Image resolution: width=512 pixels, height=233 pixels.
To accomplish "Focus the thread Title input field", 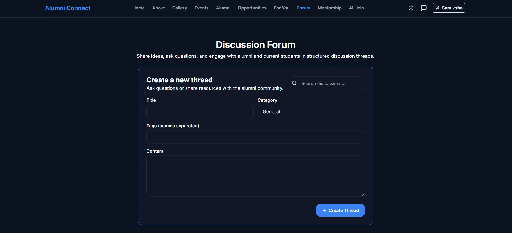I will point(200,112).
